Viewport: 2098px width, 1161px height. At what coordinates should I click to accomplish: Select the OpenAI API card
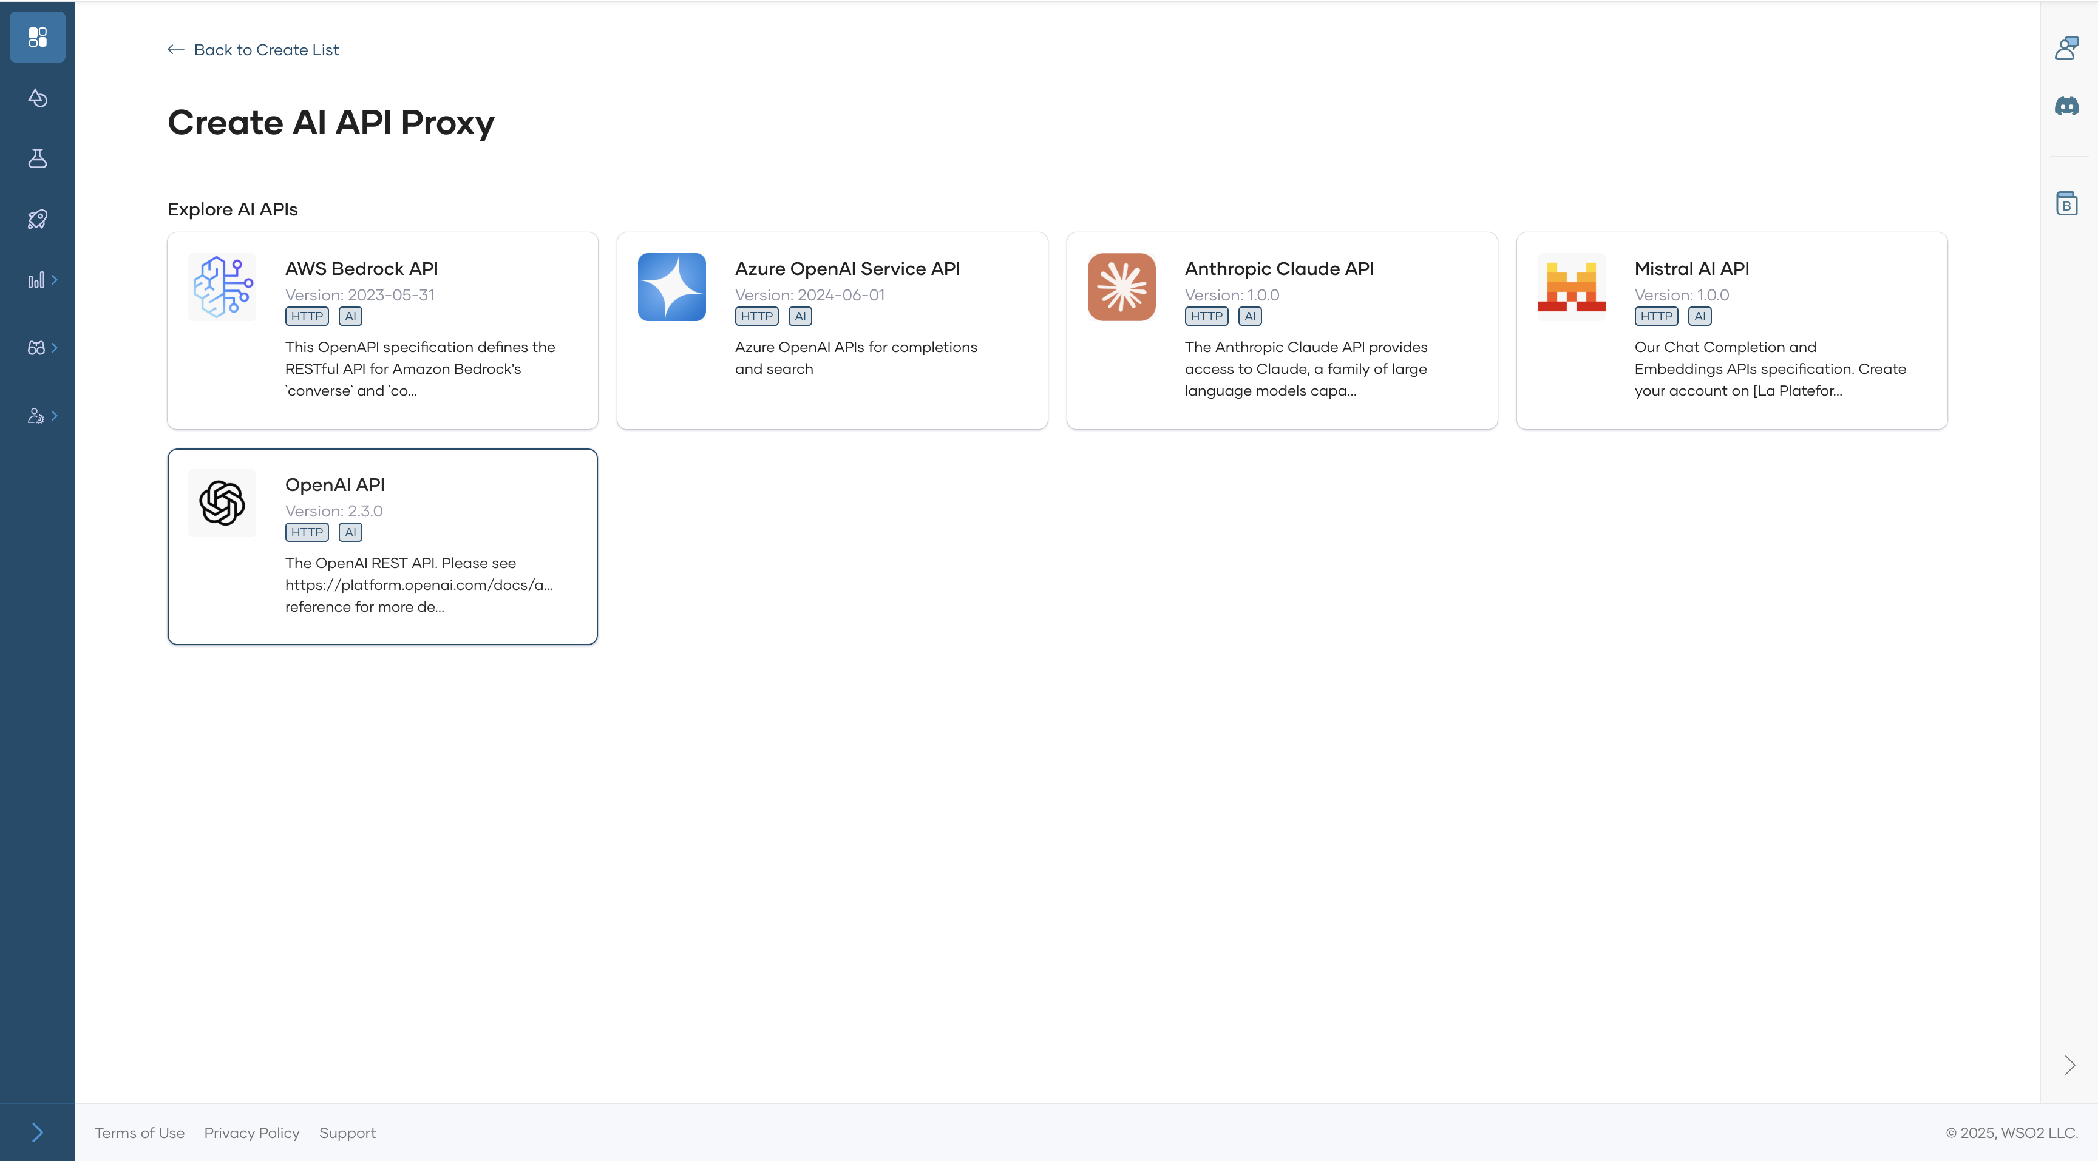tap(382, 546)
